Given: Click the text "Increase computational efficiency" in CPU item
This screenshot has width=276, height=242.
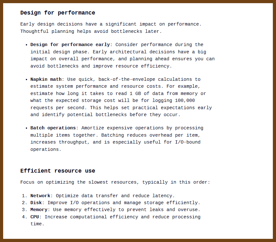Looking at the screenshot, I should coord(92,217).
